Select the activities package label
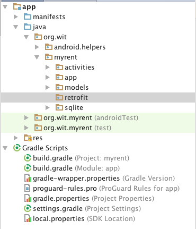Screen dimensions: 196x229 pos(79,67)
